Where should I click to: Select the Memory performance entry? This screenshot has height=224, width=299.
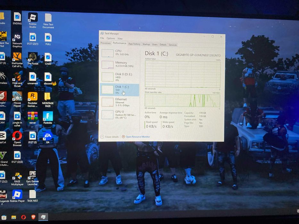point(120,64)
